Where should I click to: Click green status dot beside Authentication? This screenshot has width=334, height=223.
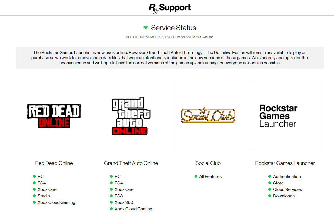[270, 176]
